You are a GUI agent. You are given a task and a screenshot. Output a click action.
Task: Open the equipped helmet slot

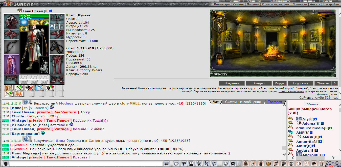[x=11, y=22]
